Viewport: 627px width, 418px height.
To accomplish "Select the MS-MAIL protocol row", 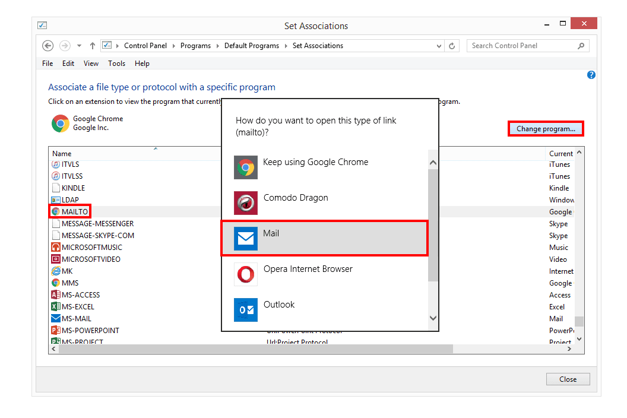I will pyautogui.click(x=77, y=319).
